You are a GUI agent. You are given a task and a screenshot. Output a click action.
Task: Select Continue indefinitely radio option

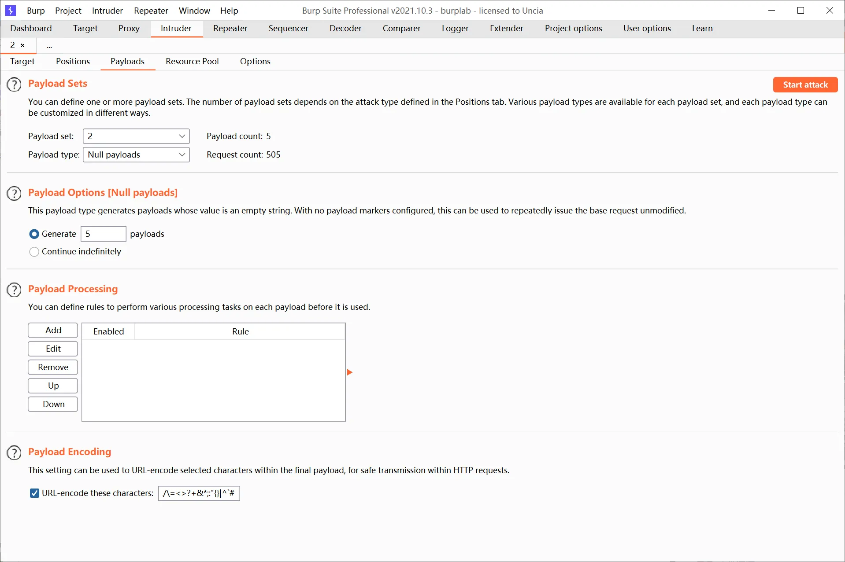tap(34, 252)
